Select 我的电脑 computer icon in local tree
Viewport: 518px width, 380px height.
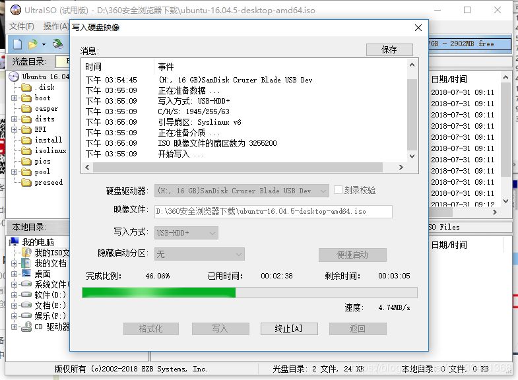click(x=15, y=242)
